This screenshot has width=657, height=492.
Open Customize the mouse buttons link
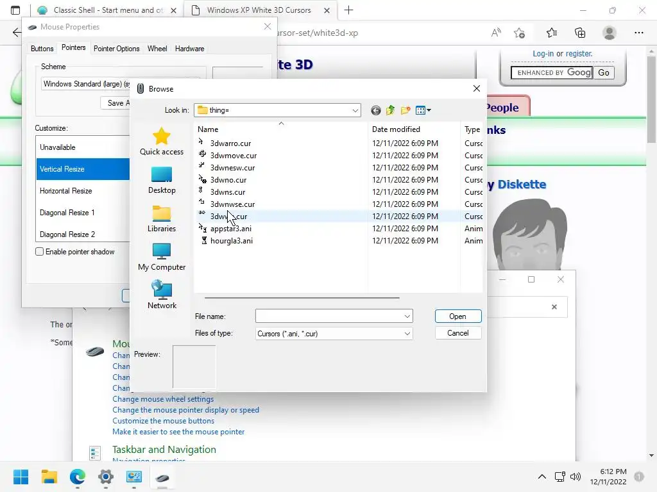pyautogui.click(x=164, y=421)
